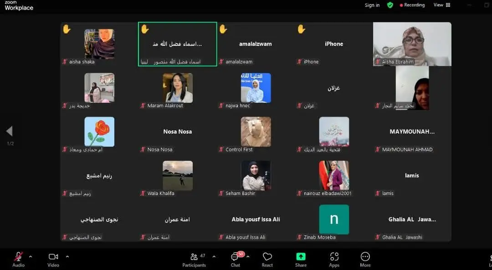Select Zinab Moseba's green avatar tile
The width and height of the screenshot is (492, 270).
pyautogui.click(x=334, y=219)
